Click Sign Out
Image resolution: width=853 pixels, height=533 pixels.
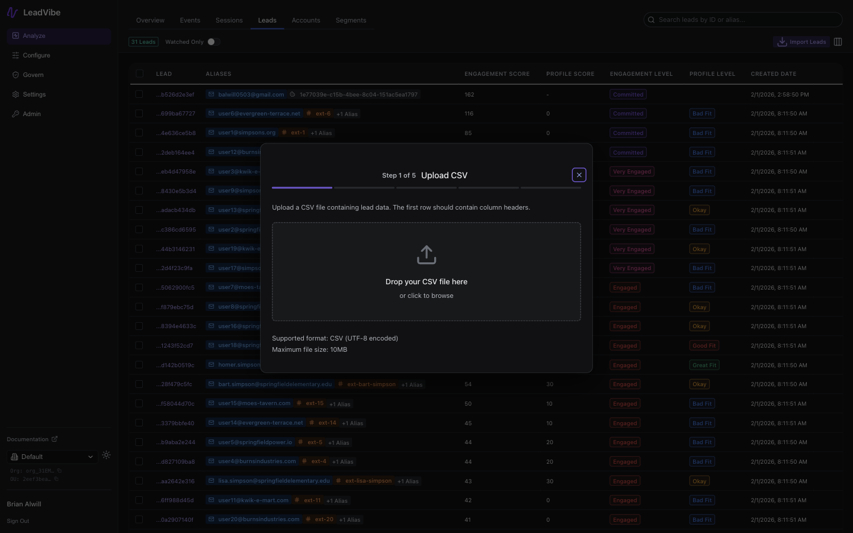click(x=18, y=521)
